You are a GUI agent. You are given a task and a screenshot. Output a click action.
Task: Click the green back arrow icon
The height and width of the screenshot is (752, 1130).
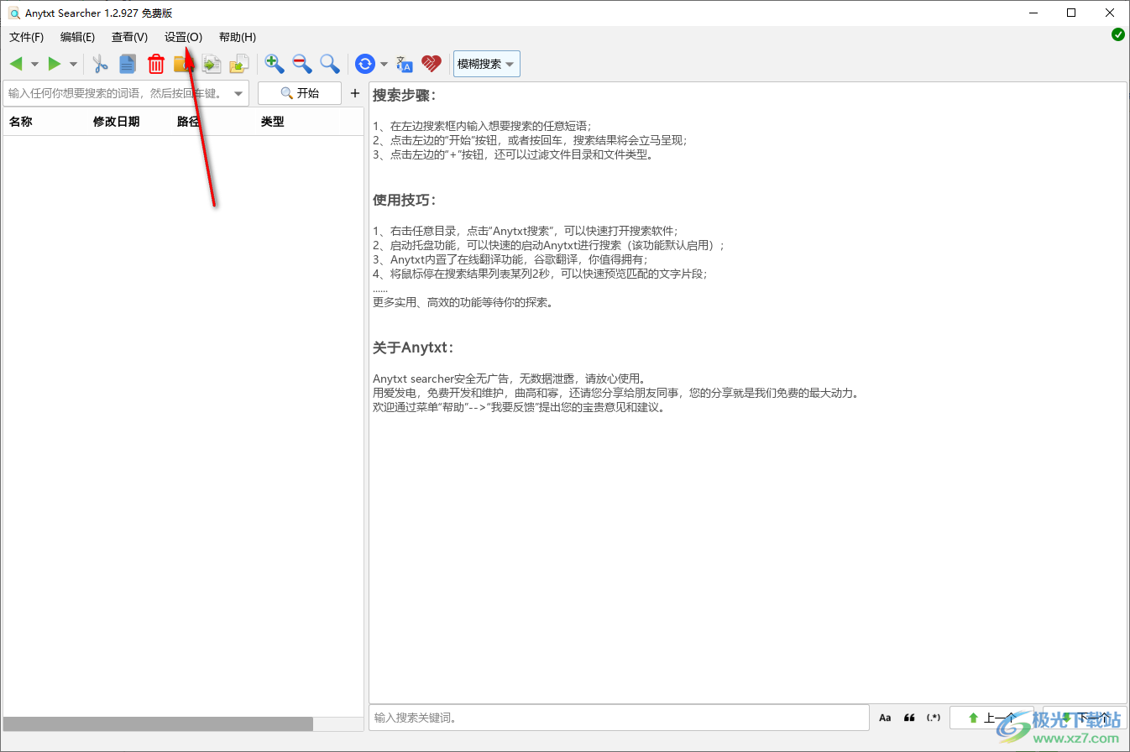click(16, 64)
